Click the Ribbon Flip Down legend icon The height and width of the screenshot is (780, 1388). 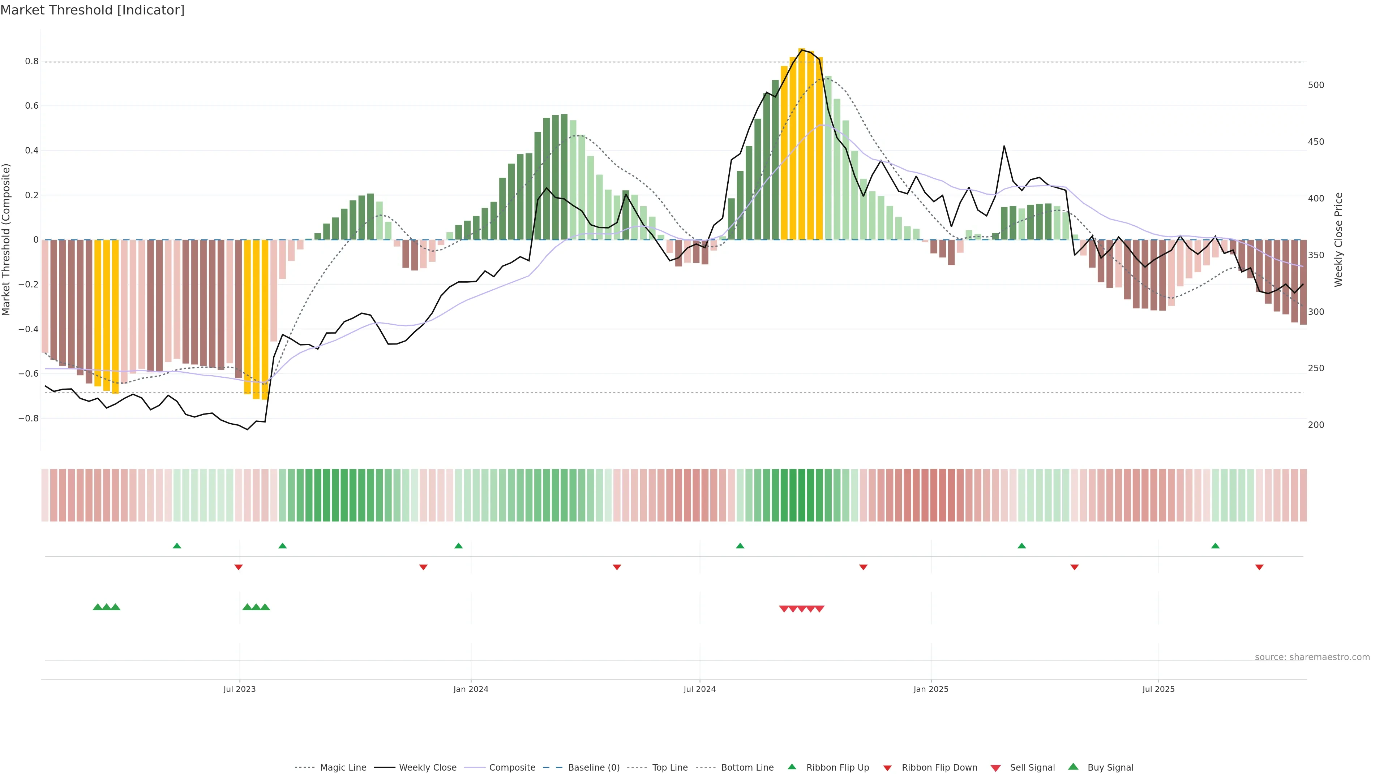coord(887,768)
